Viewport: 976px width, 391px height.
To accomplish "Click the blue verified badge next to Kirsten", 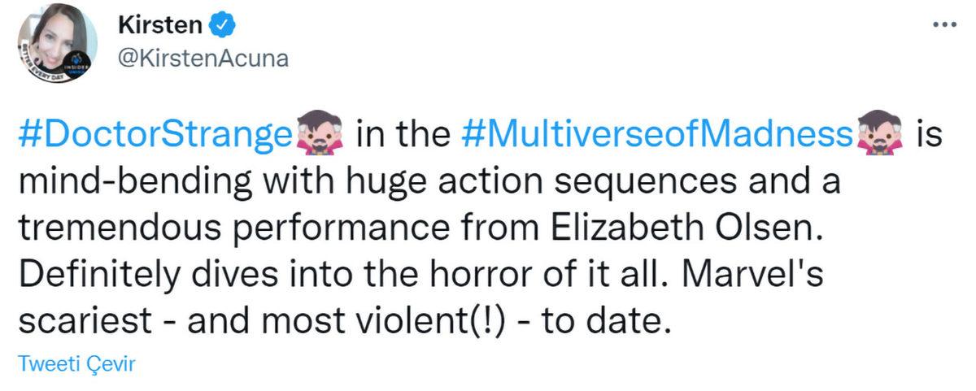I will point(223,25).
